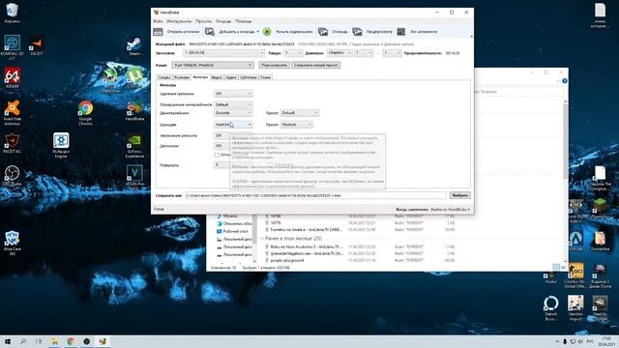Viewport: 619px width, 348px height.
Task: Open the Deinterlace Decomb dropdown
Action: tap(233, 113)
